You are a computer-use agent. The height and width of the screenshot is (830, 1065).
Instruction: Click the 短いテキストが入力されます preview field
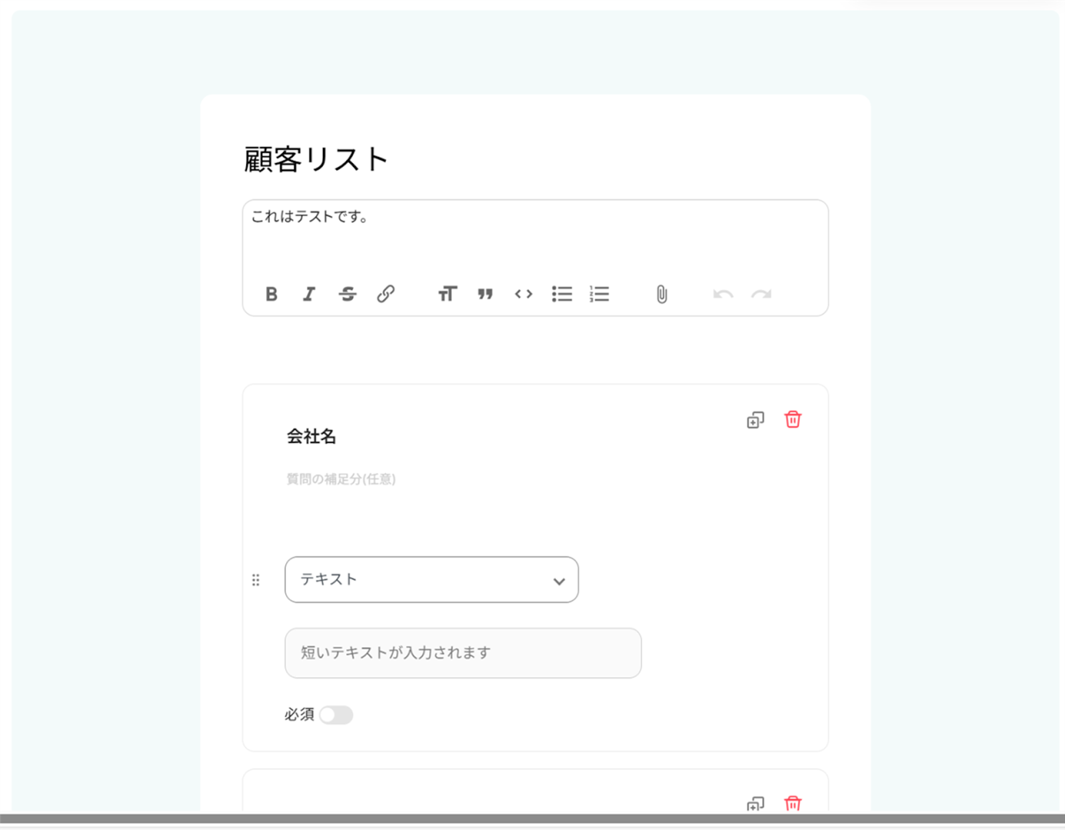[463, 653]
